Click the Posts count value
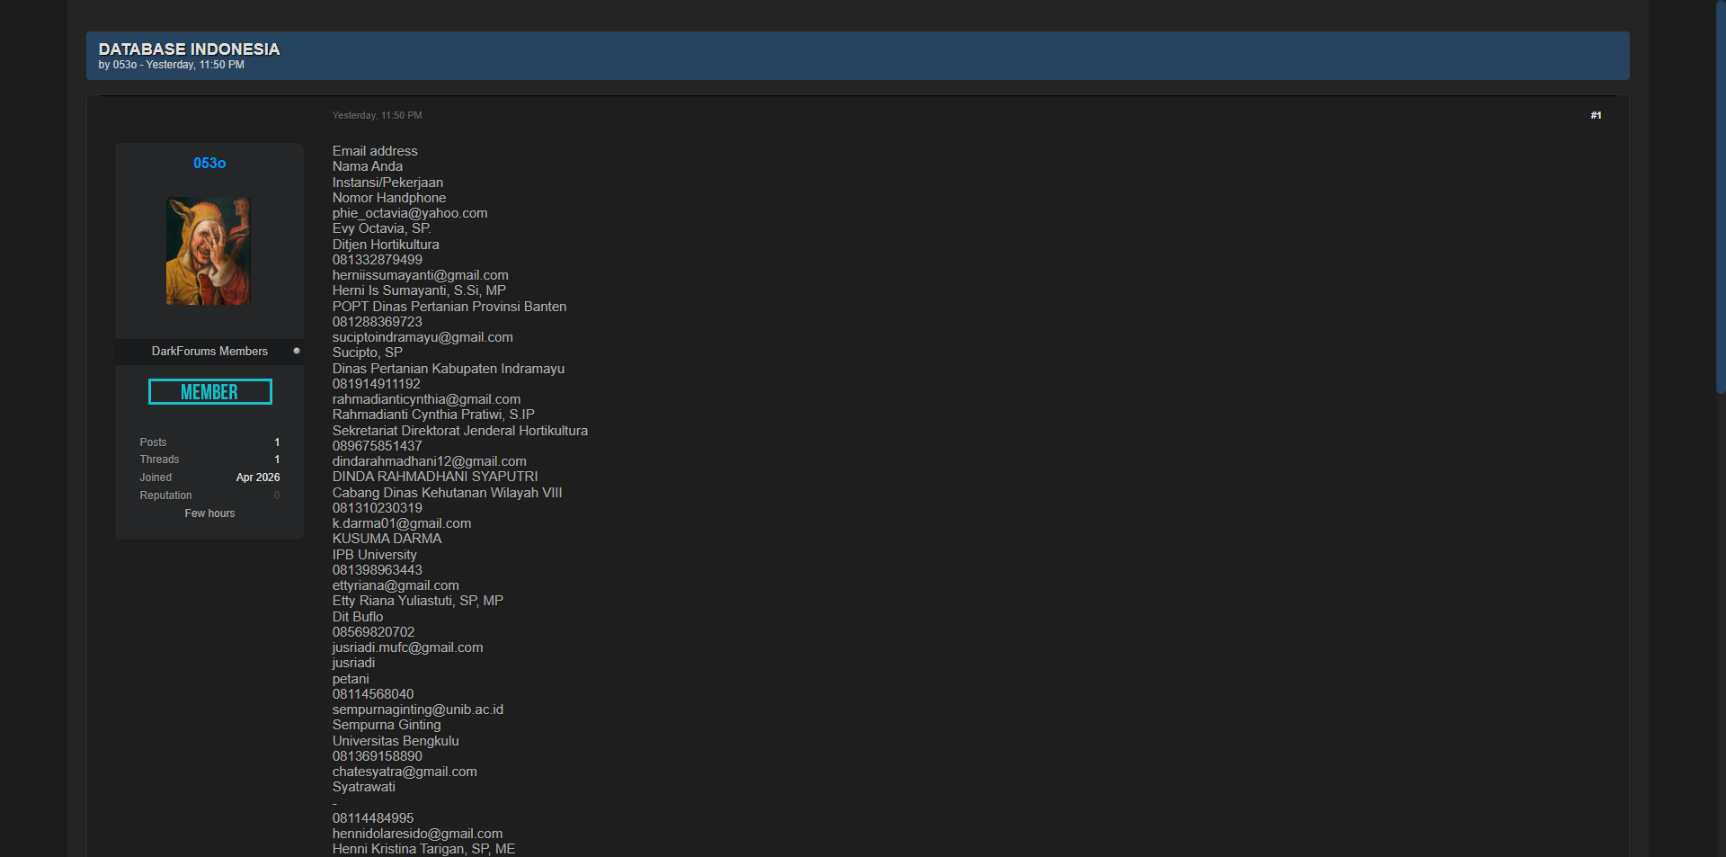1726x857 pixels. click(x=277, y=442)
